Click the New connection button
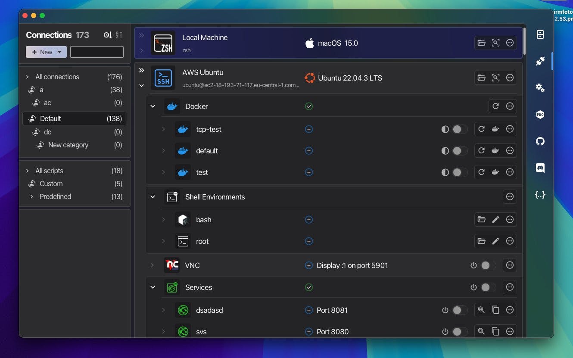Screen dimensions: 573x358 (x=46, y=52)
